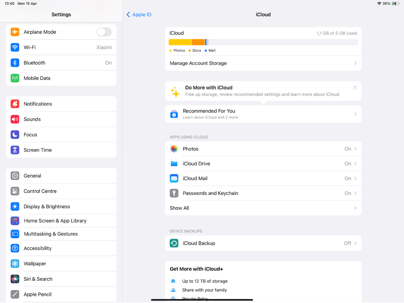
Task: Tap the home indicator bar at bottom
Action: coord(202,300)
